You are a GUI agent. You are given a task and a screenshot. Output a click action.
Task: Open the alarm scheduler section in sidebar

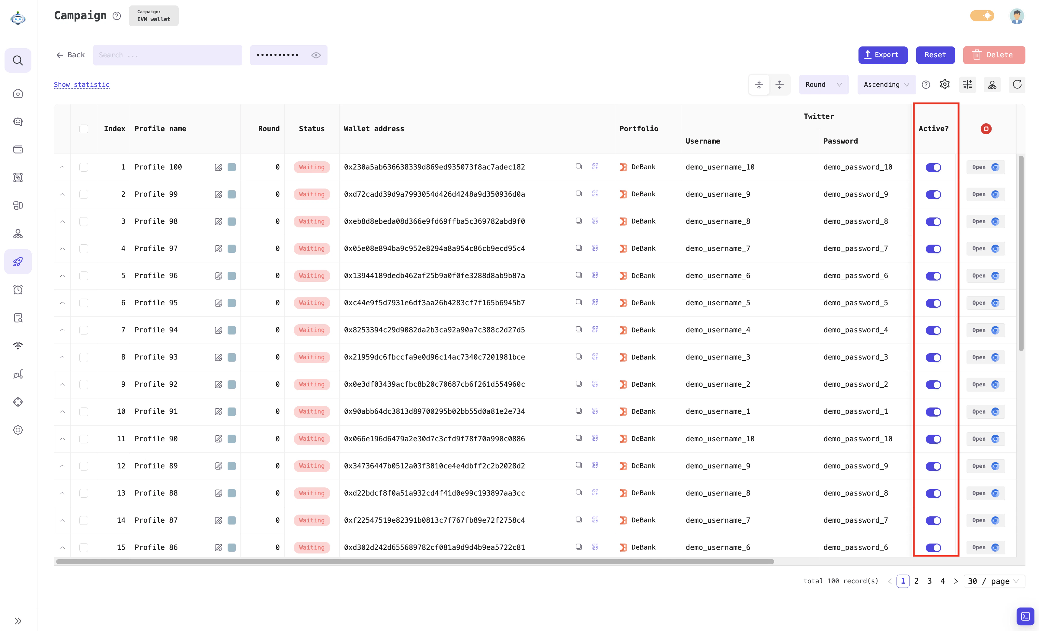click(18, 289)
